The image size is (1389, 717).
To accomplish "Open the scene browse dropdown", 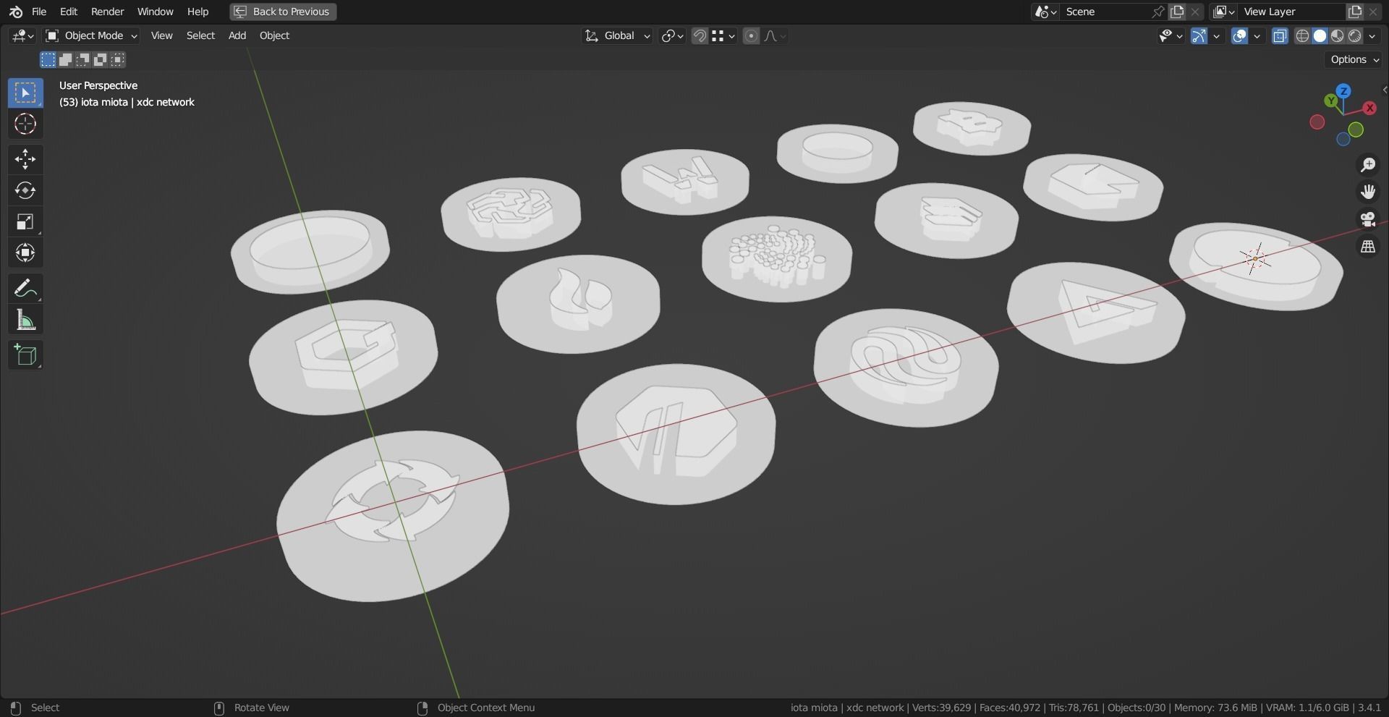I will (1046, 12).
